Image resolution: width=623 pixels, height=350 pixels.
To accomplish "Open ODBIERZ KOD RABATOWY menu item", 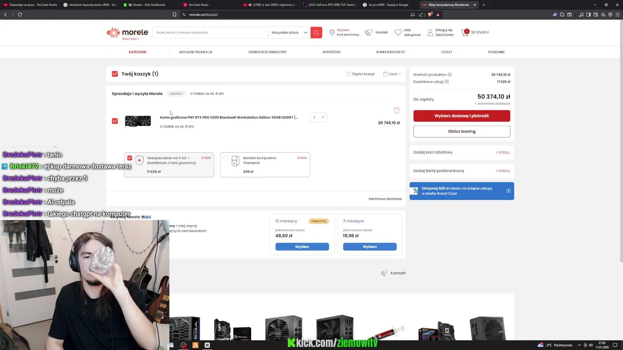I will [267, 52].
